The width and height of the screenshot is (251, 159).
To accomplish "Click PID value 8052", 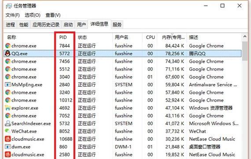I will pyautogui.click(x=64, y=131).
